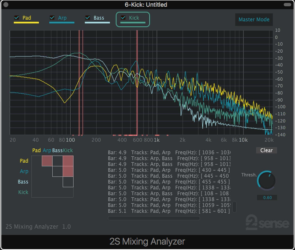Click the yellow Pad color line
This screenshot has height=250, width=295.
(26, 23)
